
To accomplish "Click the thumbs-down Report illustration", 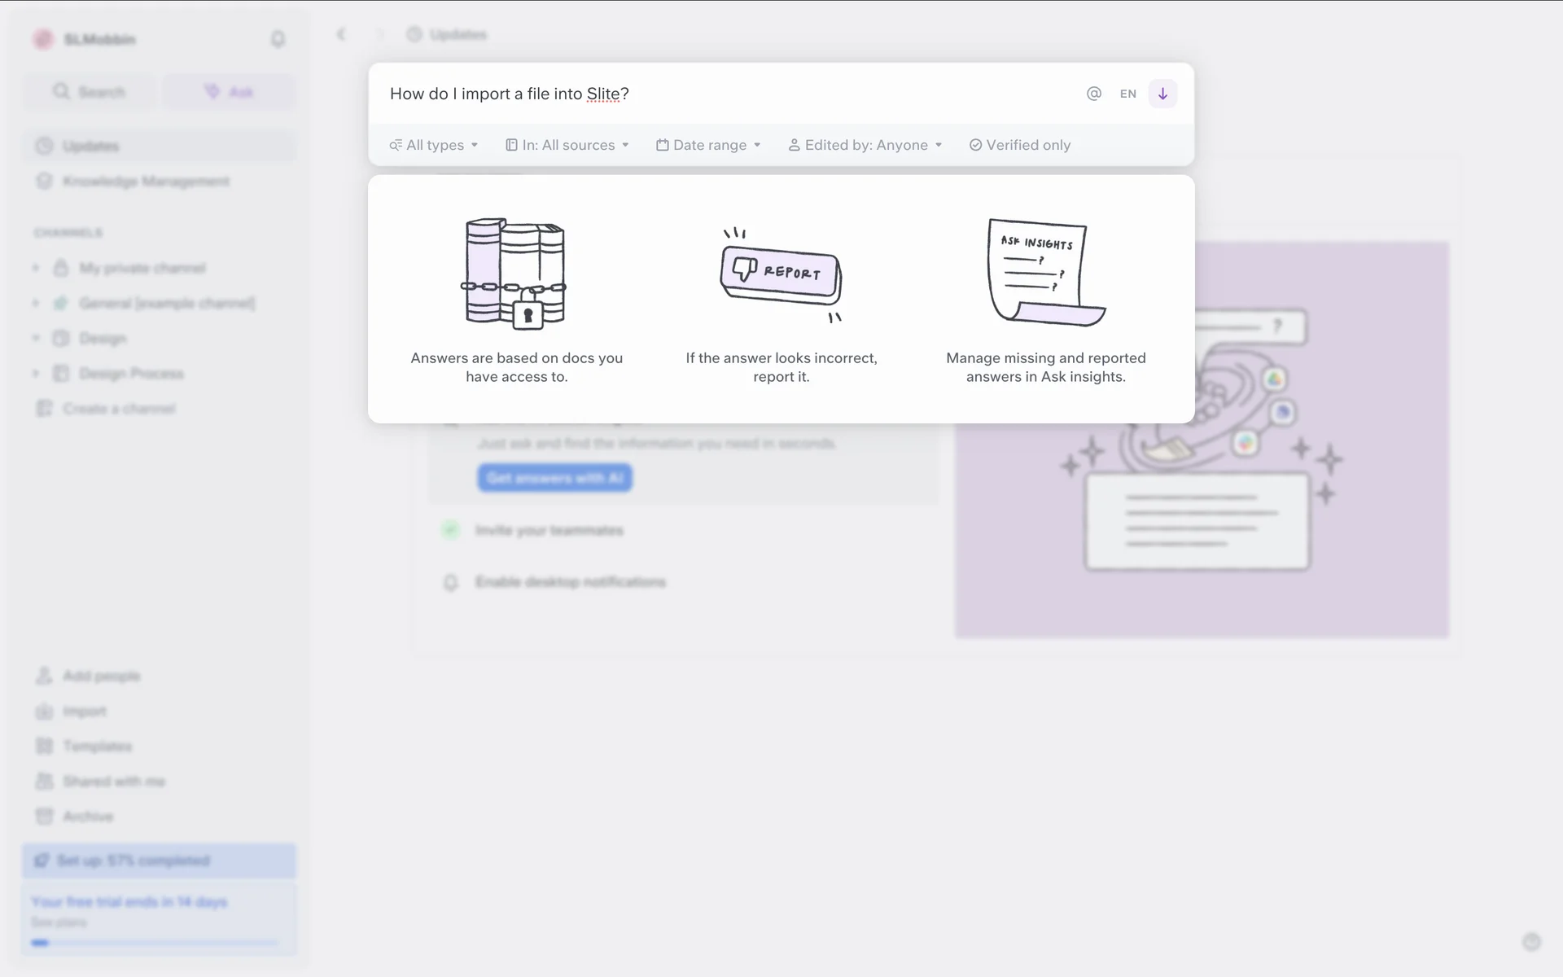I will point(781,275).
